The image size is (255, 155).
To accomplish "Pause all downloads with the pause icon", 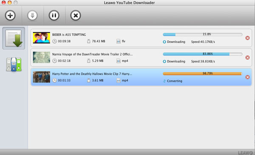I will coord(54,15).
